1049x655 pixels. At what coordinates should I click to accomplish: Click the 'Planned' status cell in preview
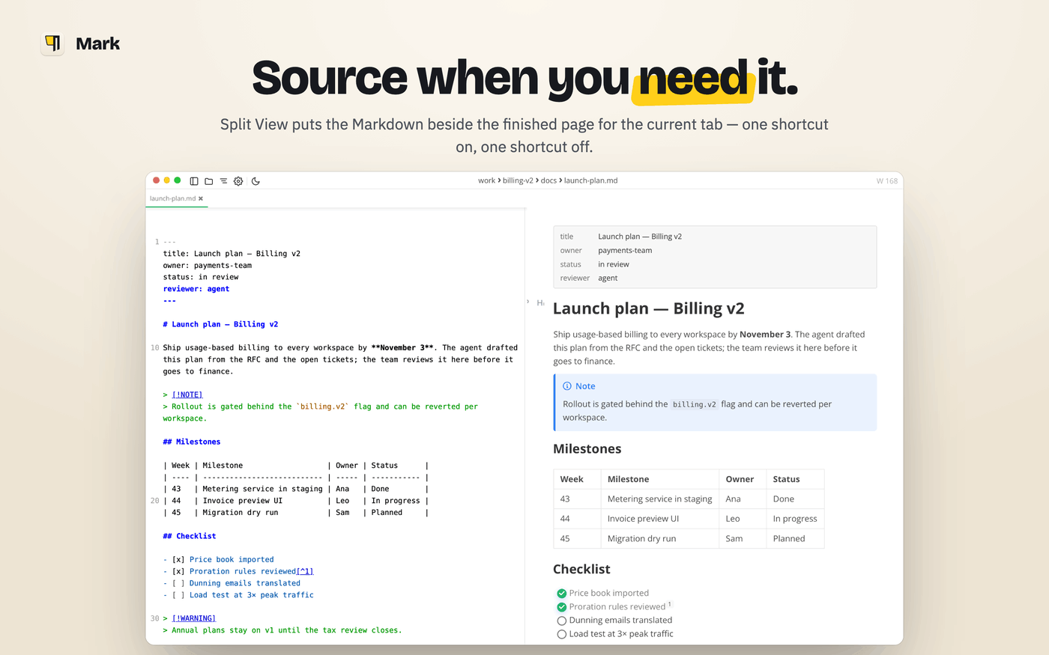click(795, 539)
